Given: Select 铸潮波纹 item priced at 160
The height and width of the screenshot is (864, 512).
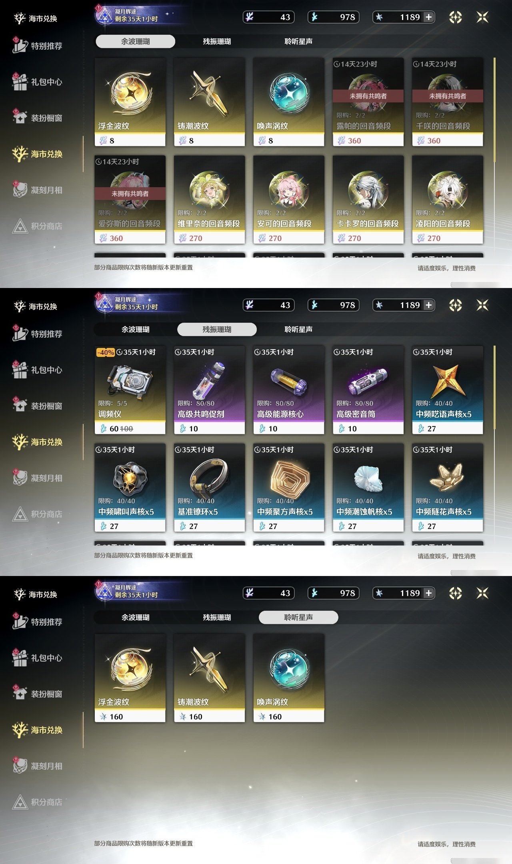Looking at the screenshot, I should 209,678.
